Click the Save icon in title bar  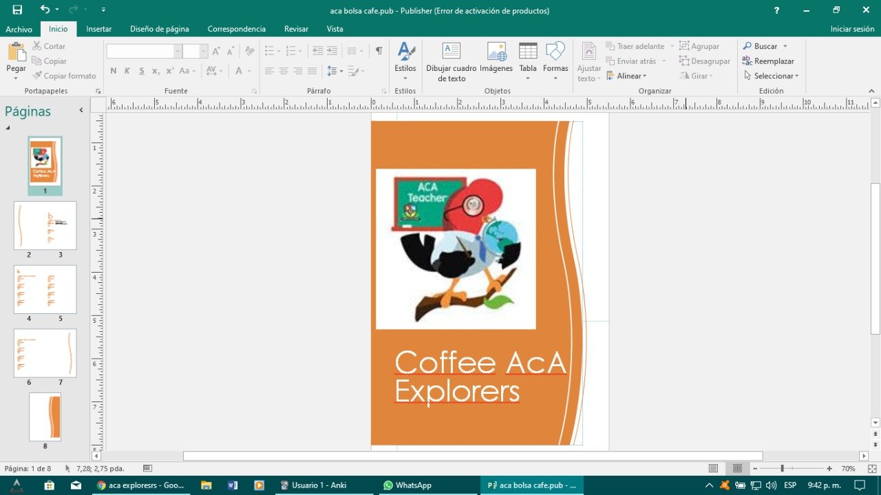(17, 10)
